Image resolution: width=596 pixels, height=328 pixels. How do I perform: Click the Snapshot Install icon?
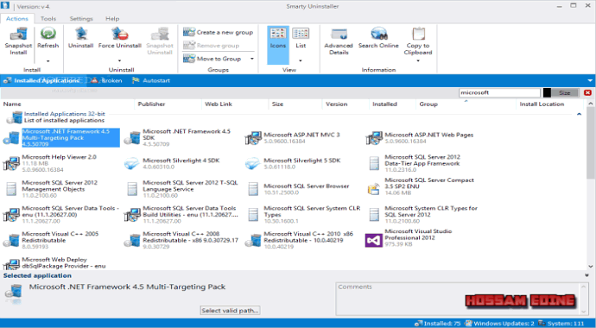pyautogui.click(x=18, y=34)
